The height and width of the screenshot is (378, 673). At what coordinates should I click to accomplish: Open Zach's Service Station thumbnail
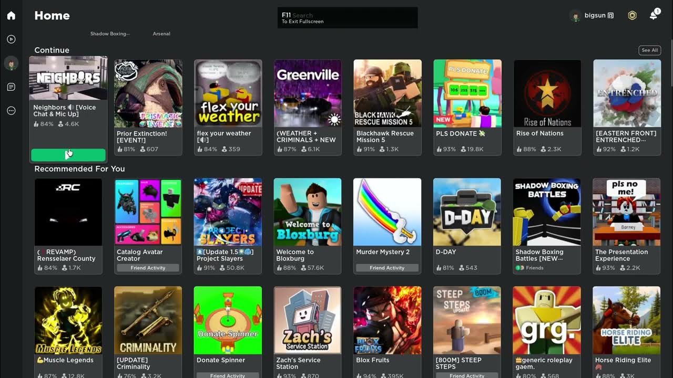click(x=308, y=320)
